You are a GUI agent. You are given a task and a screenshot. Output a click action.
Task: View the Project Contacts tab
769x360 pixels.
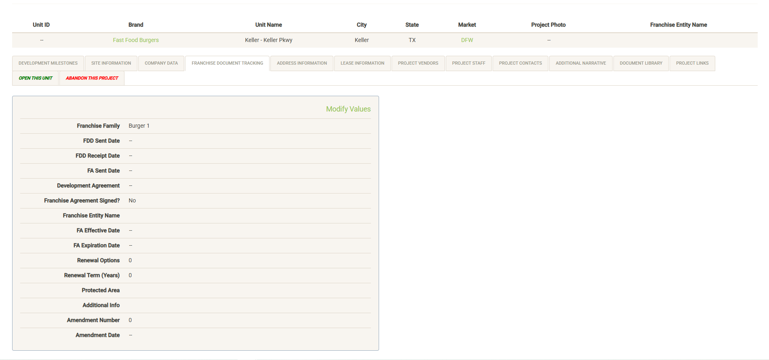[x=520, y=63]
